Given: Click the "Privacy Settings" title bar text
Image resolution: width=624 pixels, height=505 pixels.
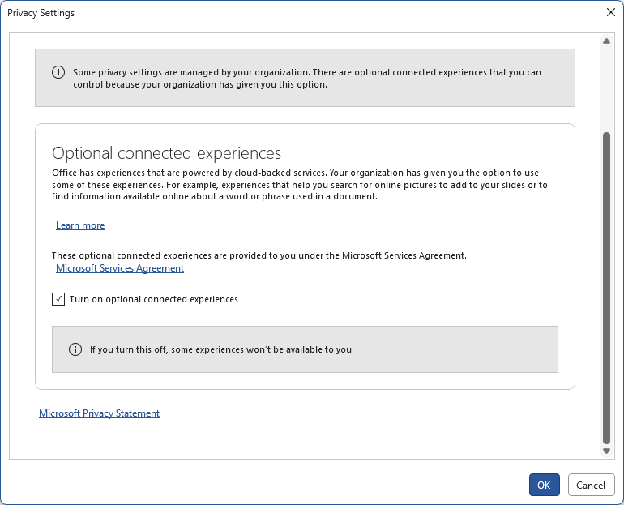Looking at the screenshot, I should [x=41, y=13].
